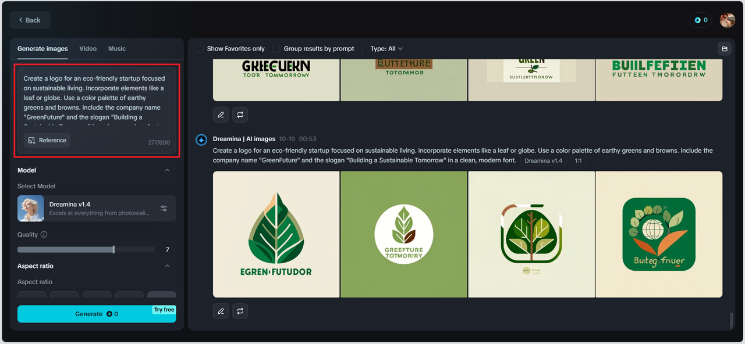The height and width of the screenshot is (344, 745).
Task: Click the Dreamina AI images avatar icon
Action: pos(201,139)
